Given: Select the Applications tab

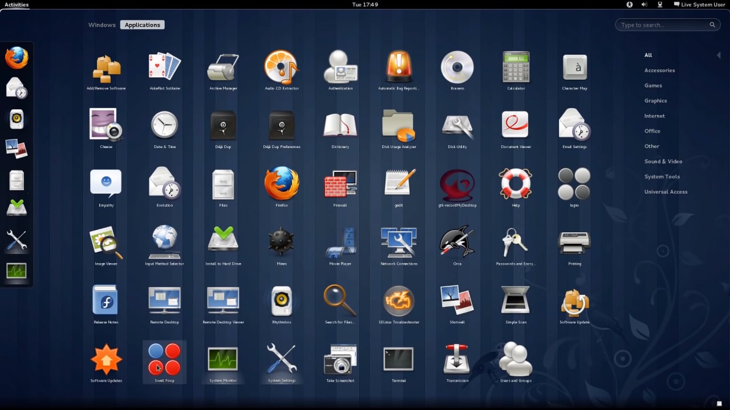Looking at the screenshot, I should (143, 25).
